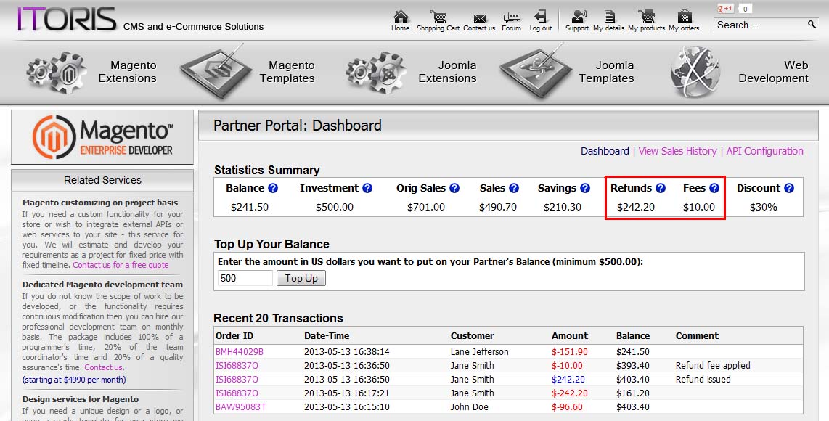This screenshot has height=421, width=829.
Task: Open order ISI68837O dated 16:17:21
Action: [237, 393]
